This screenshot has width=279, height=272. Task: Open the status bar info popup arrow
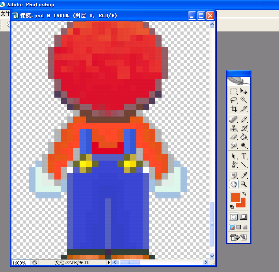tap(109, 263)
